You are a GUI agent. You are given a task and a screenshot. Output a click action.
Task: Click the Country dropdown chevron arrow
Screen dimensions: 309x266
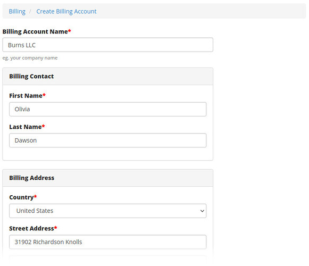point(202,211)
